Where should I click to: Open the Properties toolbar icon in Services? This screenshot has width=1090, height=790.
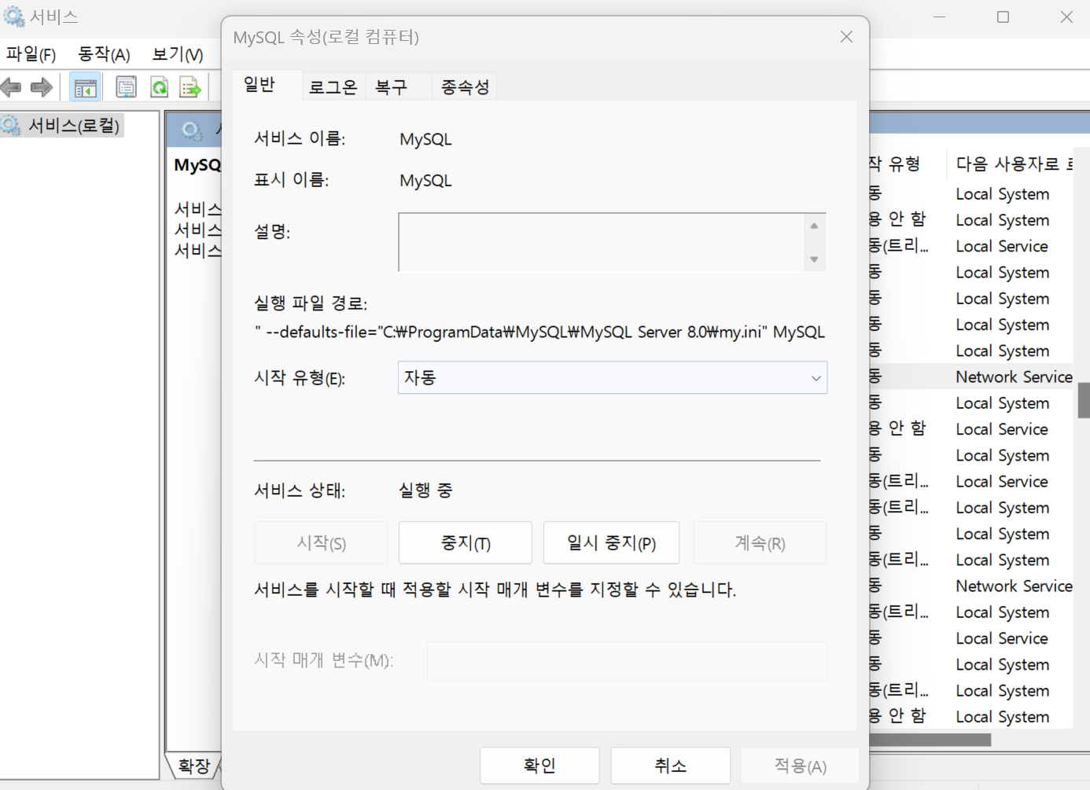[x=126, y=87]
